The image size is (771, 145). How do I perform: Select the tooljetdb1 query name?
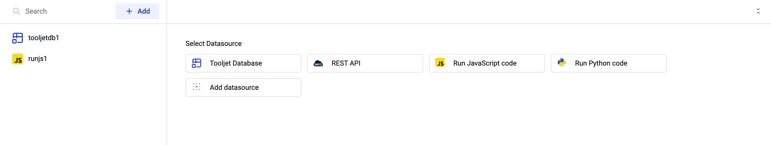click(x=44, y=38)
